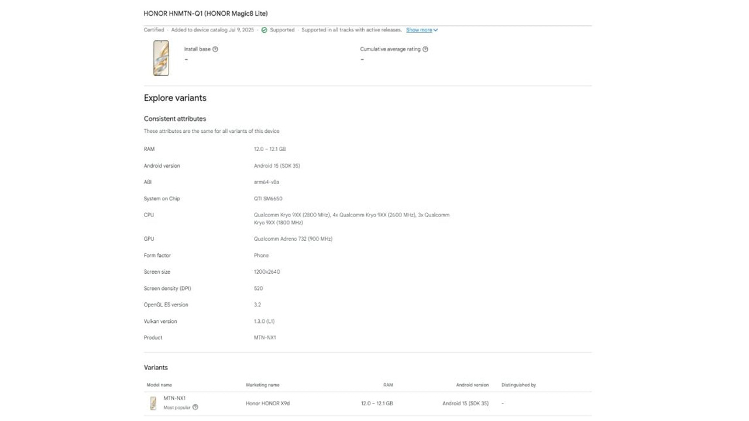The height and width of the screenshot is (421, 749).
Task: Open the MTN-NX1 variant row
Action: coord(174,398)
